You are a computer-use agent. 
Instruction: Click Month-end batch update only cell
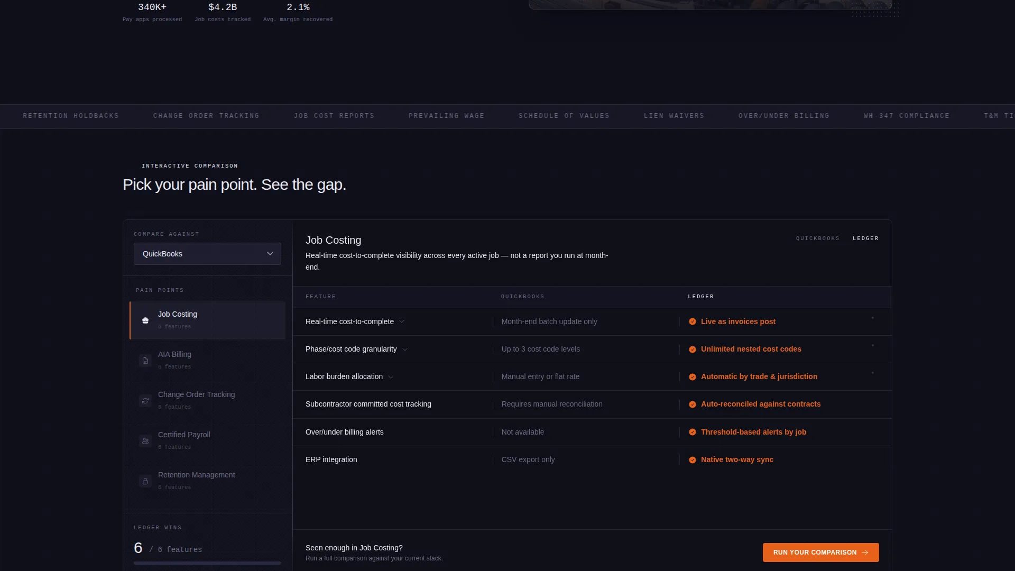point(549,321)
